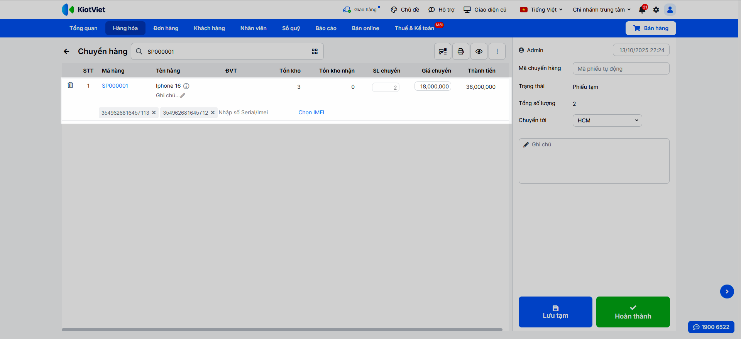
Task: Click the Bán hàng button
Action: tap(651, 28)
